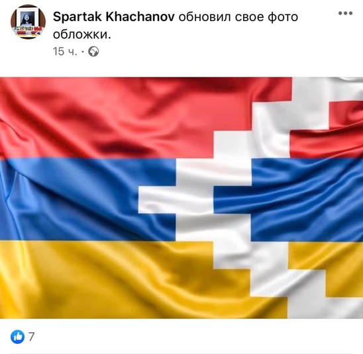Click the globe public audience icon
This screenshot has width=363, height=354.
[x=93, y=52]
